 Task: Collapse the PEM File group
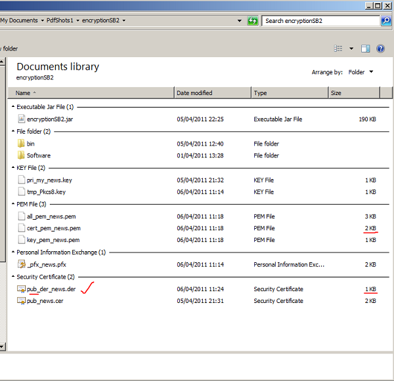[13, 204]
